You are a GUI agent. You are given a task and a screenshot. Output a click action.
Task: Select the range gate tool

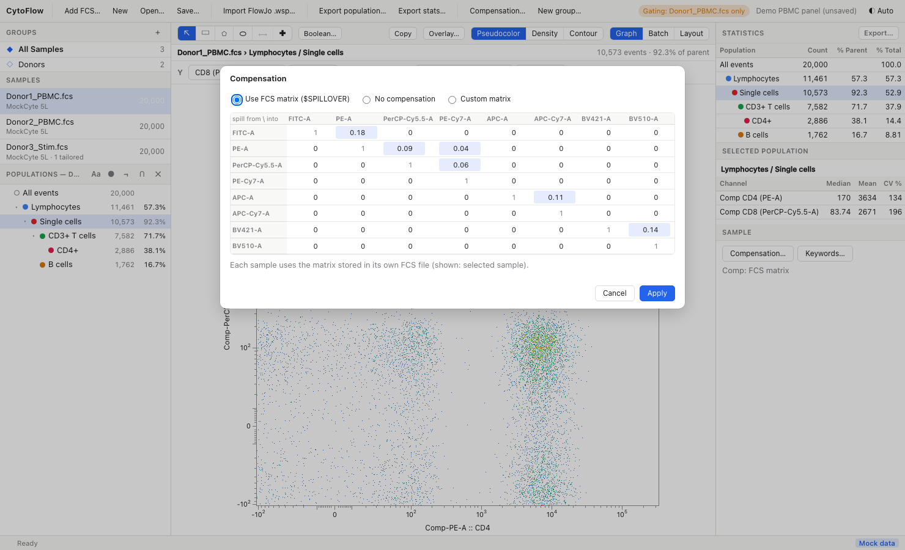[262, 34]
